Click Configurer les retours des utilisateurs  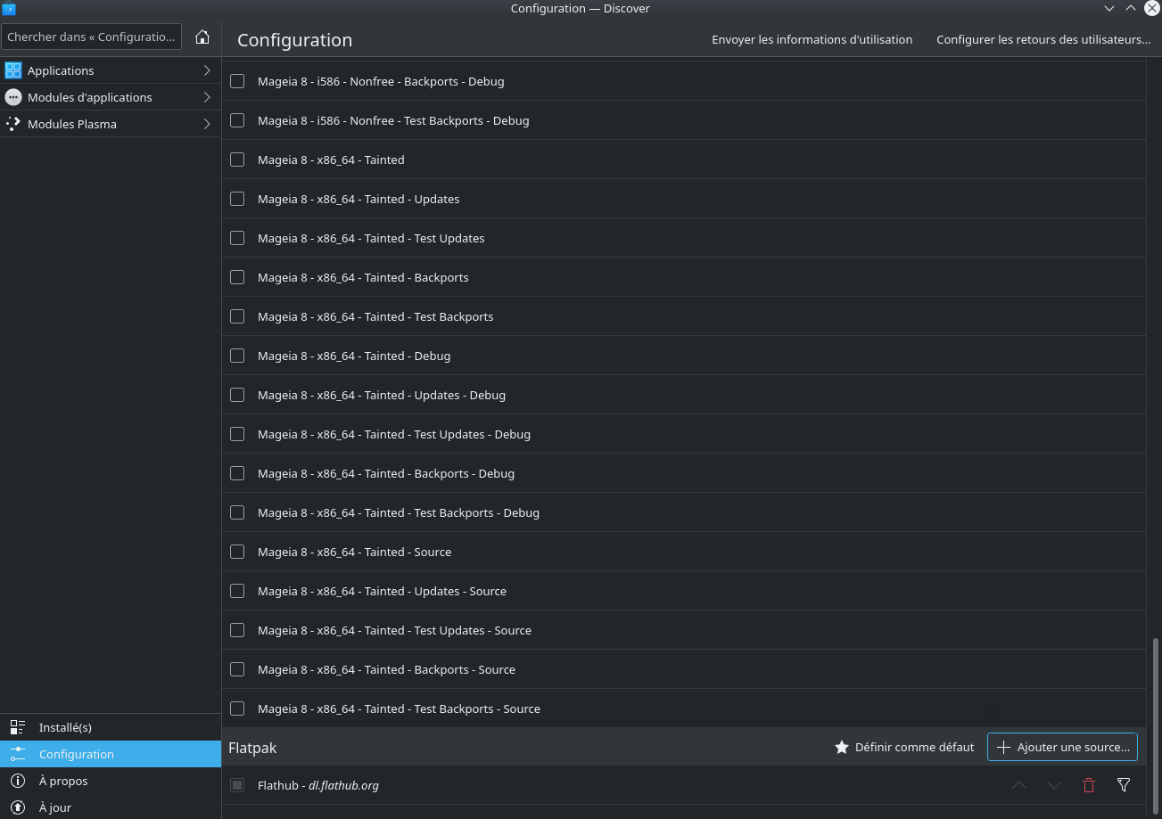click(x=1043, y=39)
